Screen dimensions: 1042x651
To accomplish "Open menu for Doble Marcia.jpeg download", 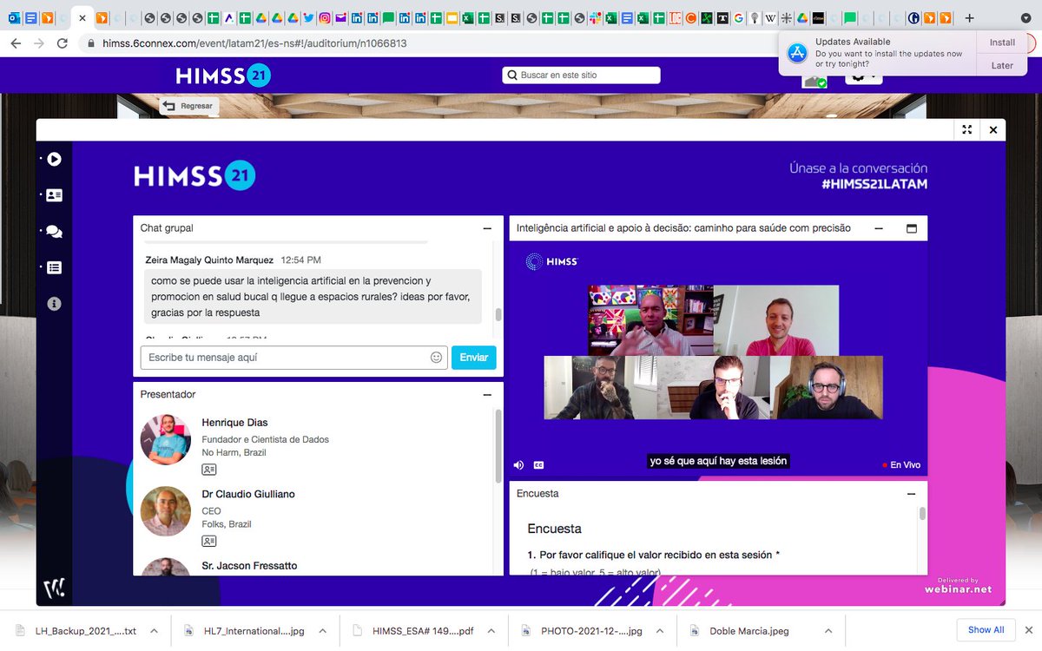I will pyautogui.click(x=828, y=631).
